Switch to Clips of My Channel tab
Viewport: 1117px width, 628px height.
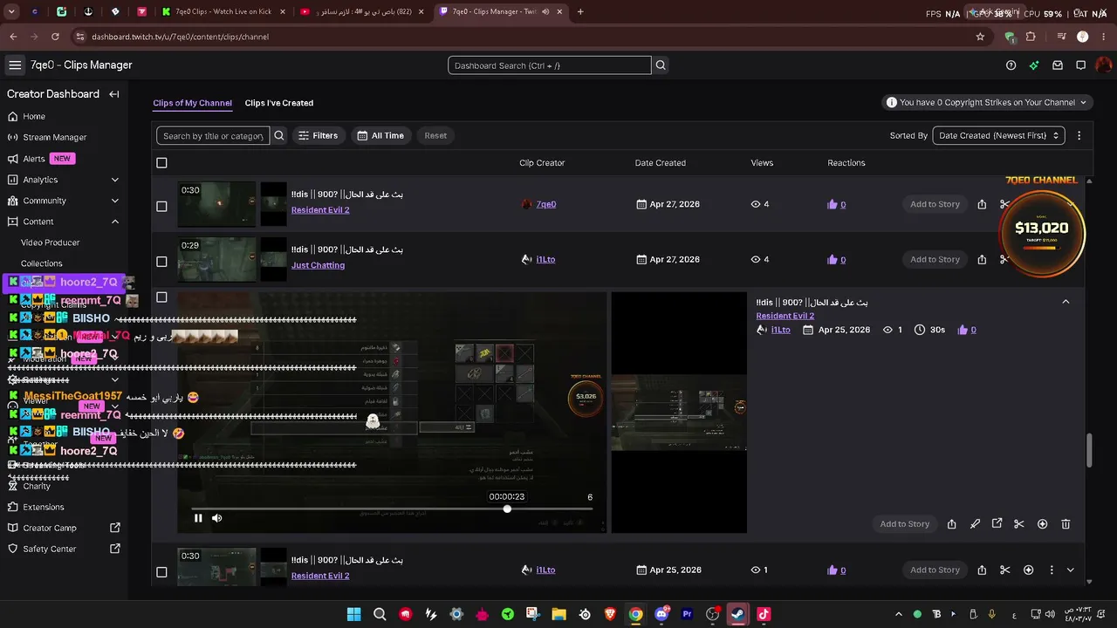coord(192,103)
